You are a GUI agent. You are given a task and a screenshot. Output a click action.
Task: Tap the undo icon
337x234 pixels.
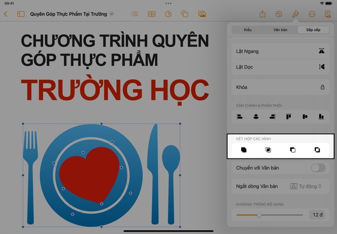(x=279, y=14)
